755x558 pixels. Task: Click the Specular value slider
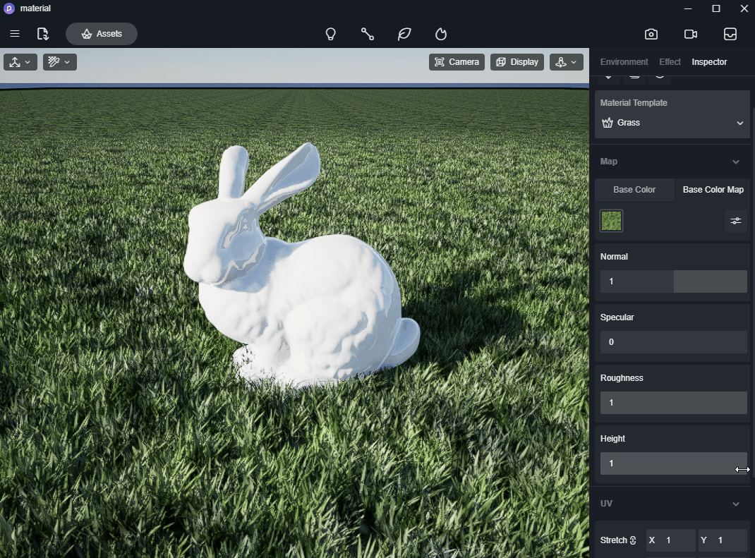click(674, 342)
